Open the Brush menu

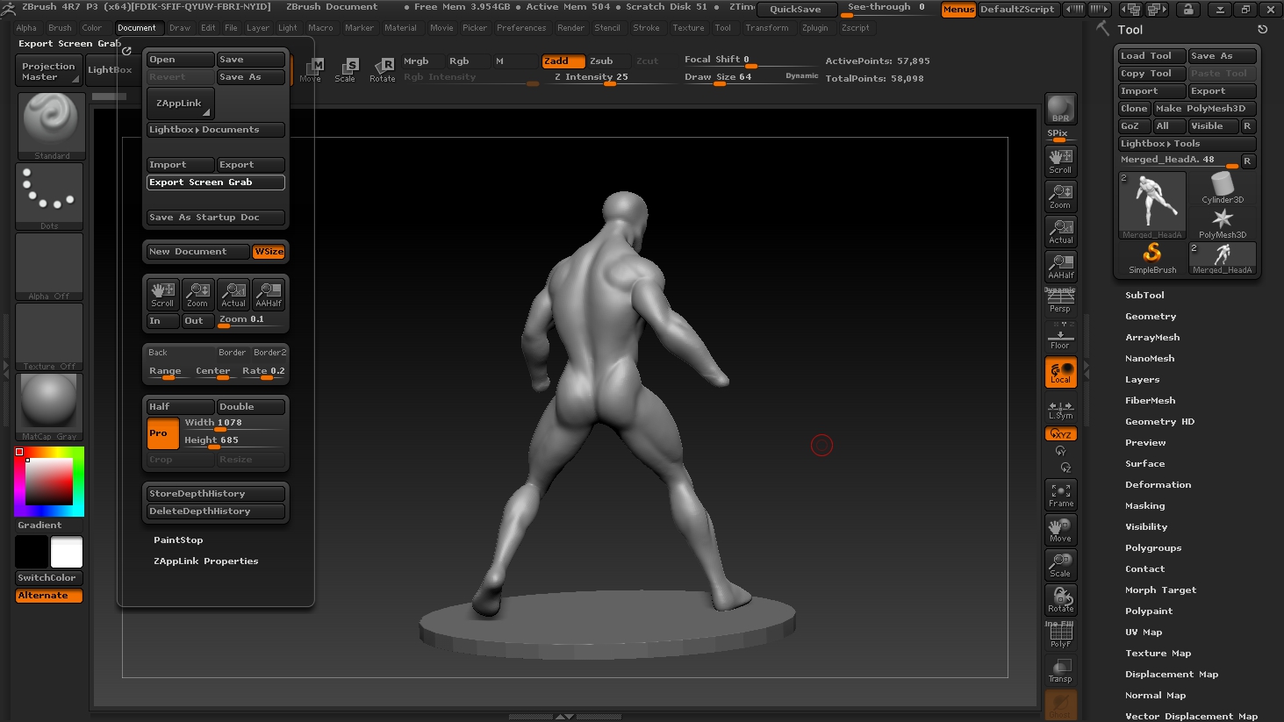click(x=60, y=28)
